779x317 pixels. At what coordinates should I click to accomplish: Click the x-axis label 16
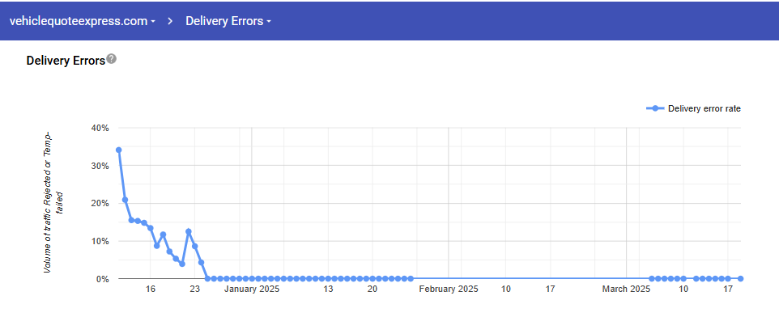[x=151, y=290]
